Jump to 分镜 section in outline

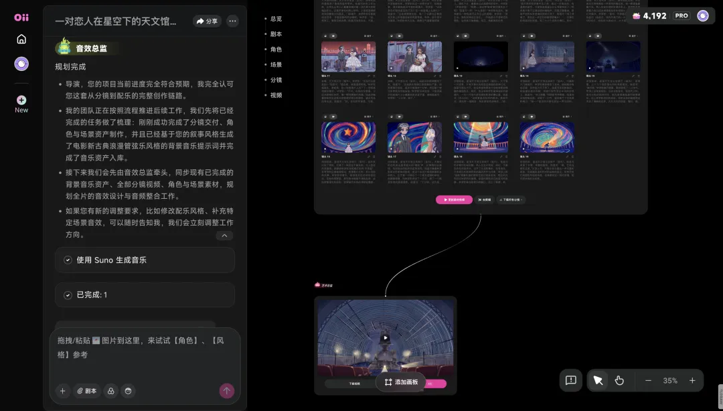click(x=276, y=80)
